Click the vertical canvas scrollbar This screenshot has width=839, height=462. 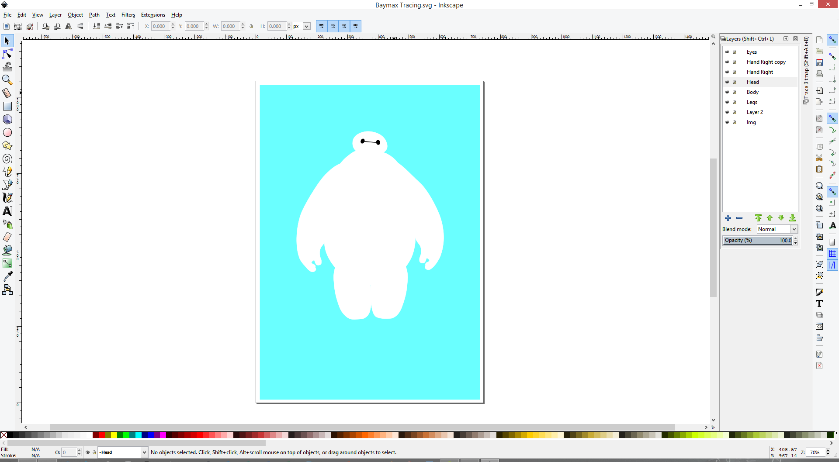point(713,227)
